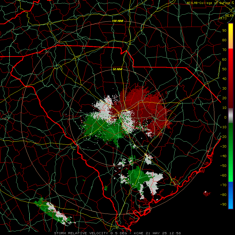
Task: Click the 60 value on the velocity scale
Action: 224,60
